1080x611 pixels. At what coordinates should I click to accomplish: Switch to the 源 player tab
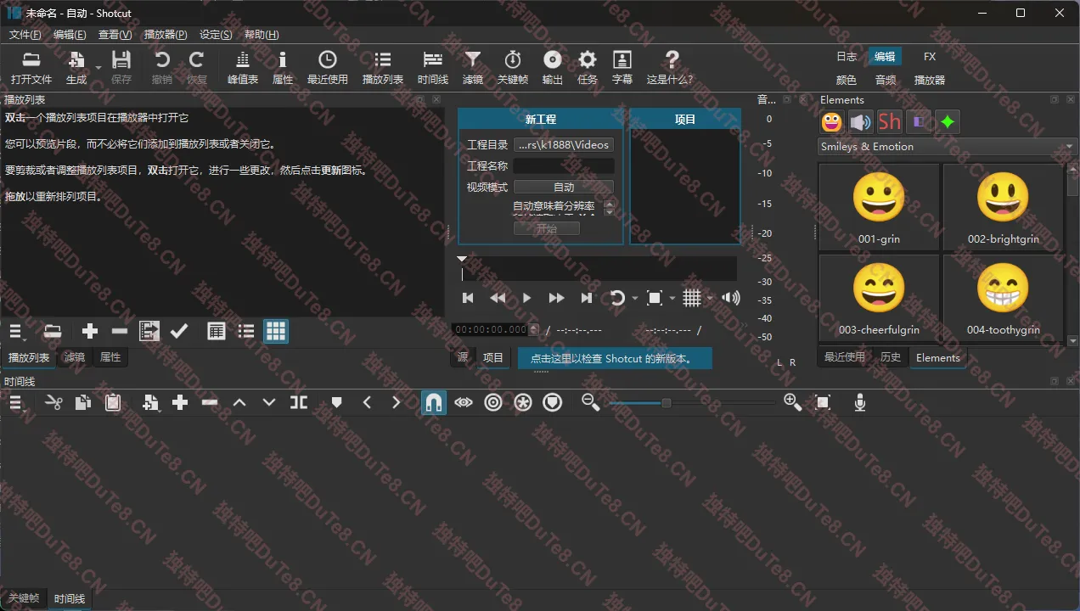[463, 357]
